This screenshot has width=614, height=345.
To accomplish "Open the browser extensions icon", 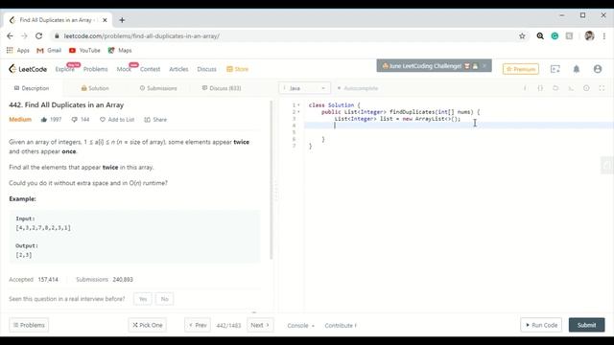I will [569, 36].
